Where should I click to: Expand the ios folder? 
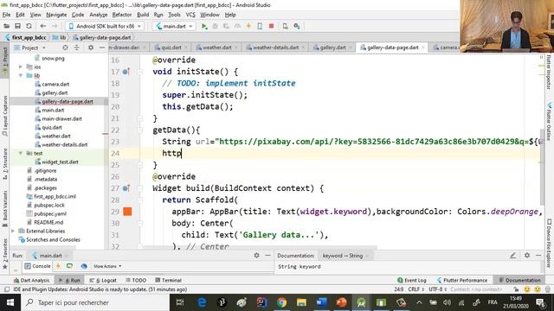click(21, 67)
